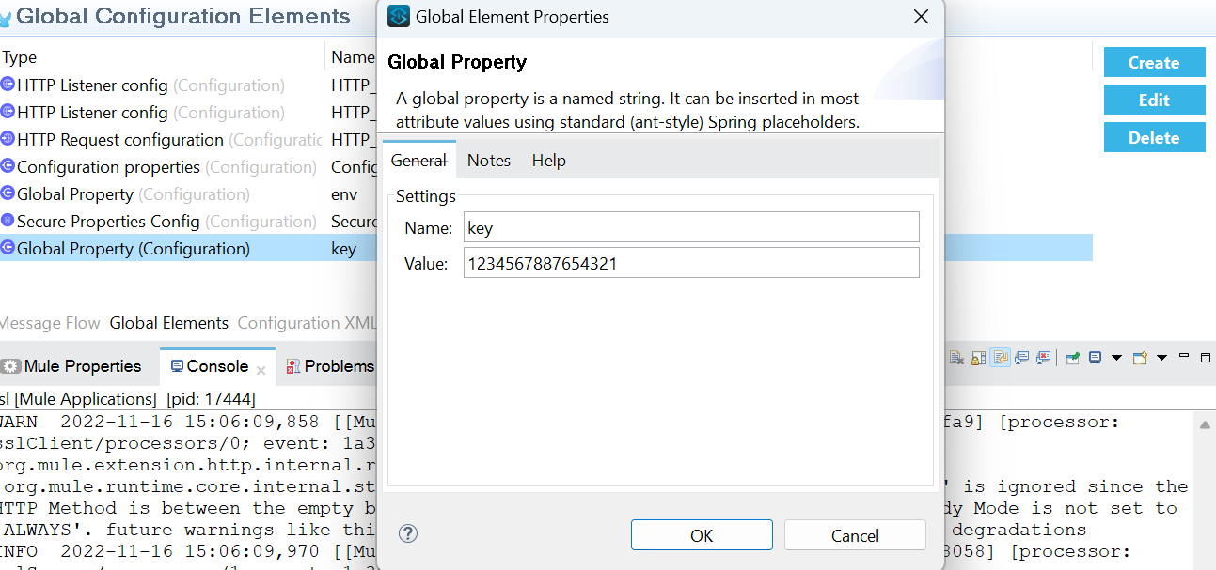1216x570 pixels.
Task: Click the Problems tab icon
Action: [293, 366]
